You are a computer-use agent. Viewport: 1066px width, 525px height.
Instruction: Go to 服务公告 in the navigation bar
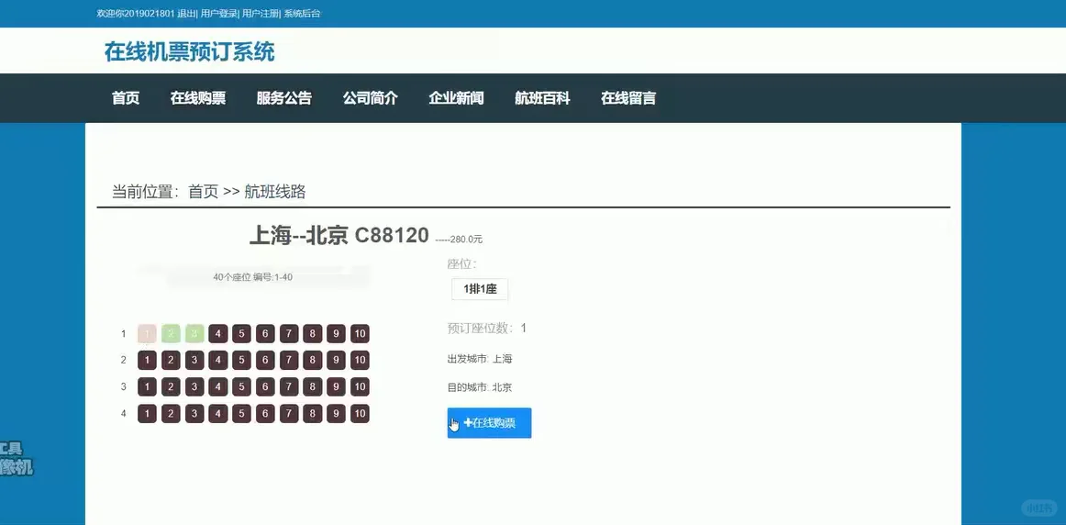(x=284, y=98)
